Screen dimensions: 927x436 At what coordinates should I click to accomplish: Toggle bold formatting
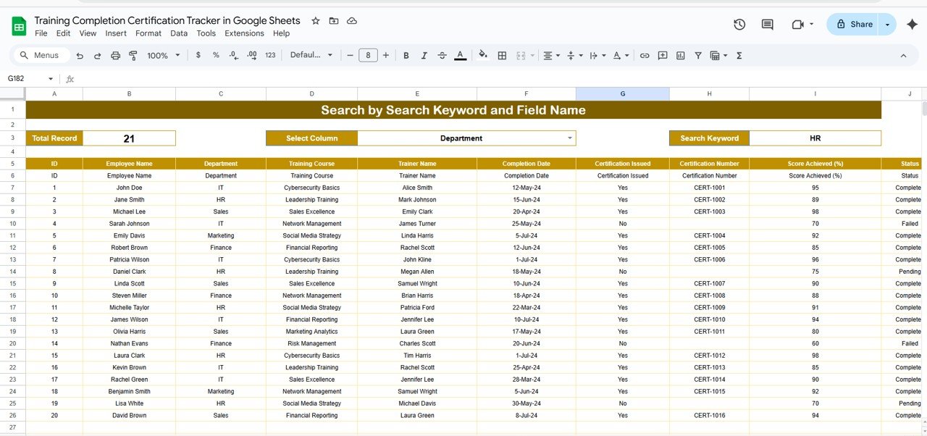406,55
